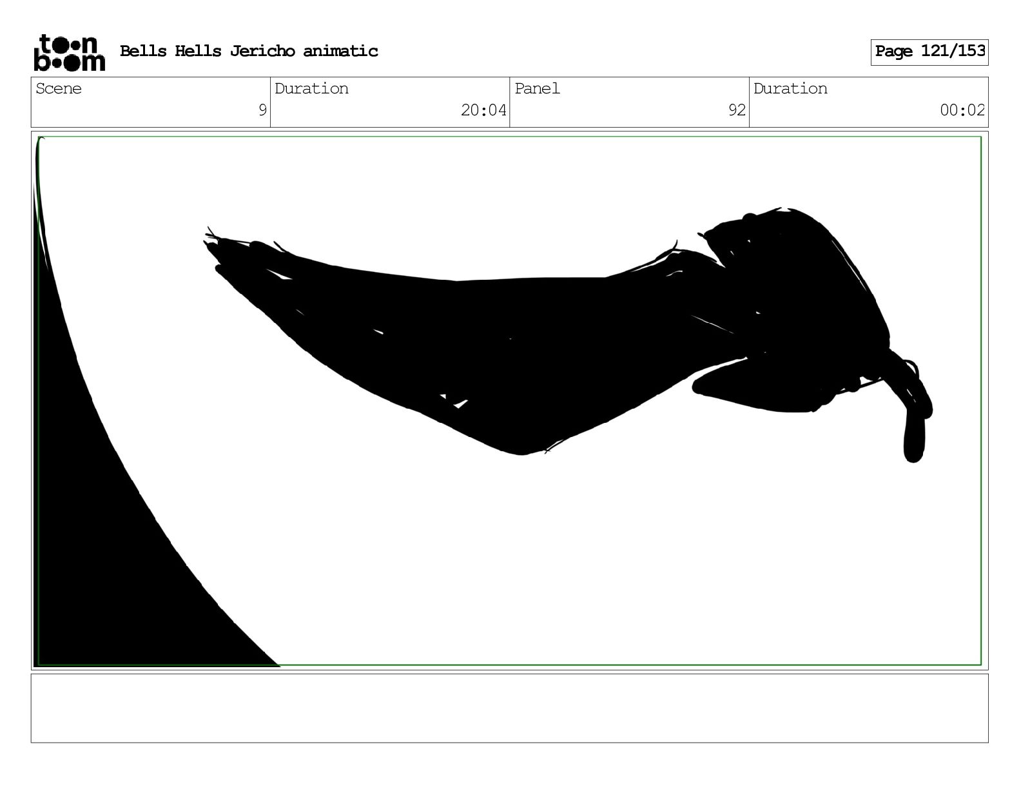
Task: Select the title 'Bells Hells Jericho animatic'
Action: point(249,51)
